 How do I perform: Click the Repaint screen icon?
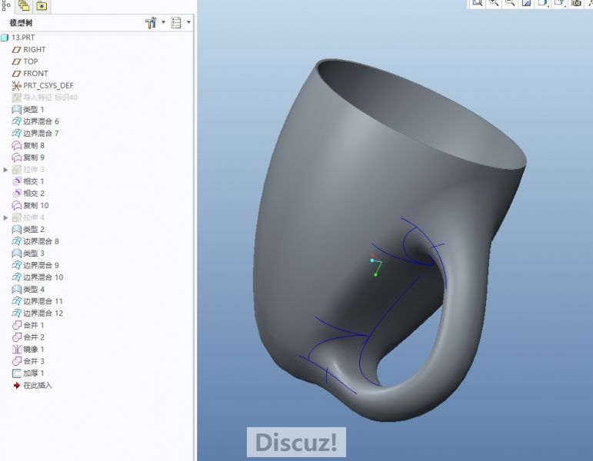coord(526,3)
